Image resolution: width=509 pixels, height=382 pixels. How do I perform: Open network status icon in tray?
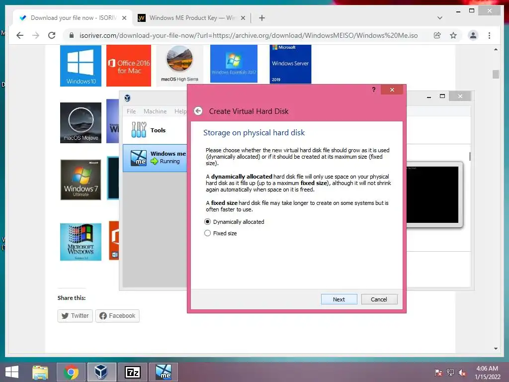(x=450, y=373)
